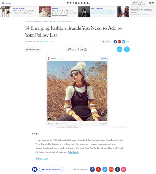The image size is (156, 174).
Task: Open the hamburger Fashion menu
Action: (x=6, y=3)
